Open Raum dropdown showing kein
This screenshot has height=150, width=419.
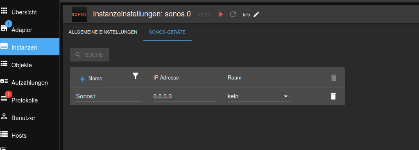tap(259, 96)
